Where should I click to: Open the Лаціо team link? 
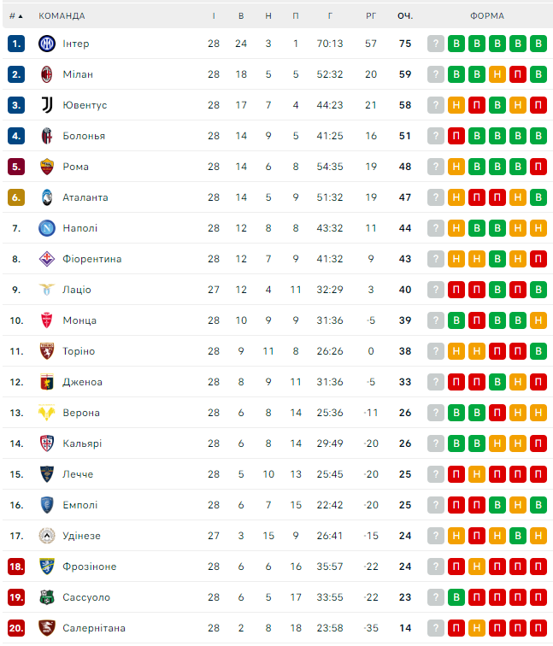click(x=77, y=290)
